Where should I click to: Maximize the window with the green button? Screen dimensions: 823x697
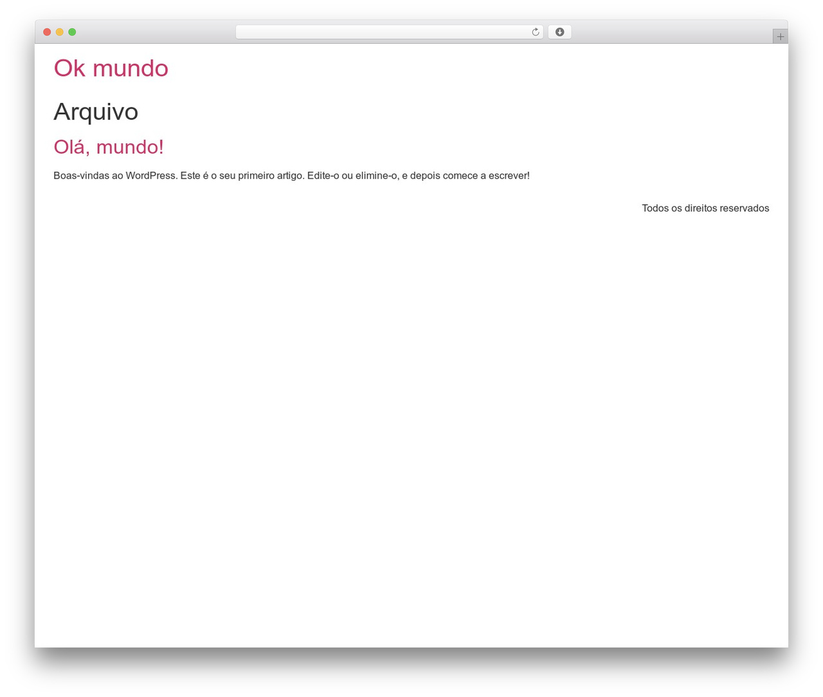[72, 32]
